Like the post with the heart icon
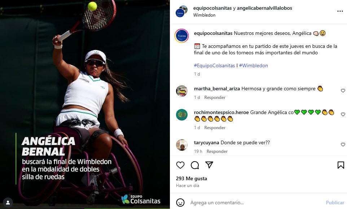Screen dimensions: 347x209 180,165
